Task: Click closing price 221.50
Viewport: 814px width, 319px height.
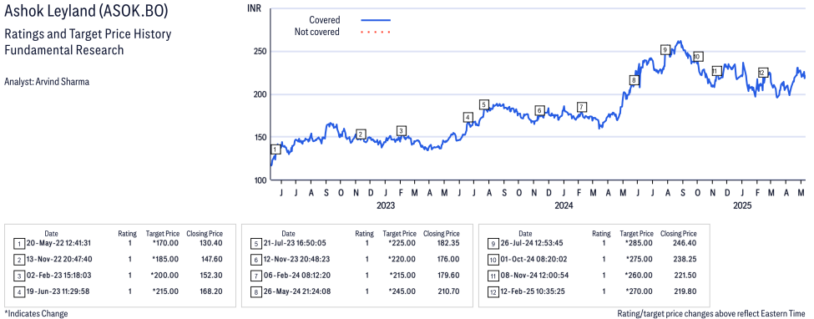Action: tap(685, 276)
